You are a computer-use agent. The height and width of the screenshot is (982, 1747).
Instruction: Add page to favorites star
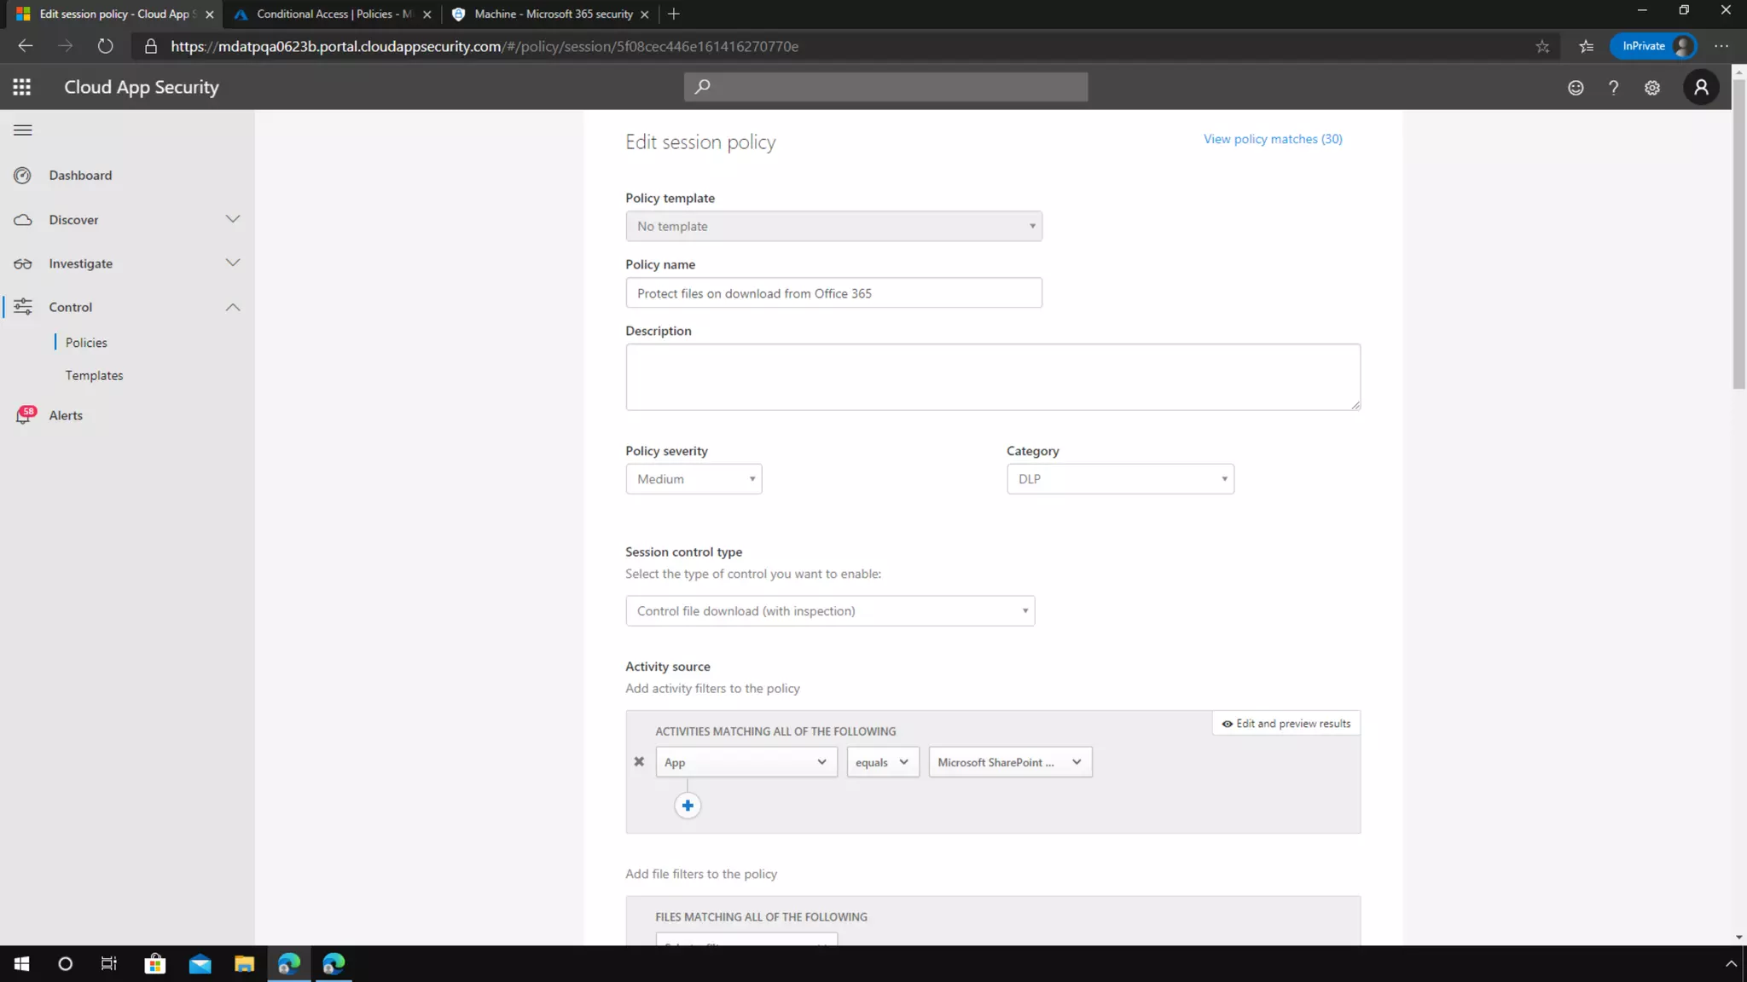(x=1542, y=47)
